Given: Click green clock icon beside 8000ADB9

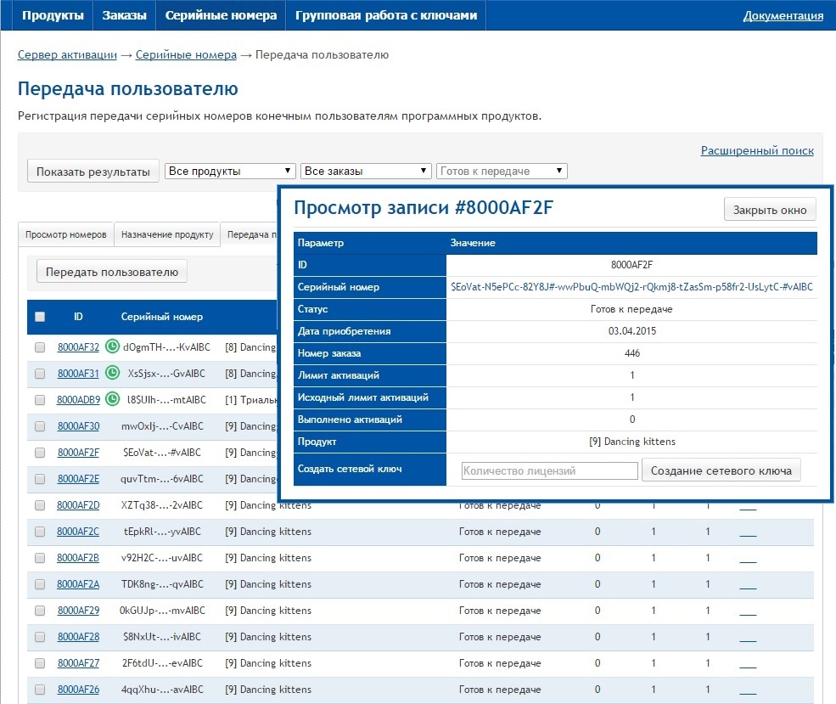Looking at the screenshot, I should point(112,399).
